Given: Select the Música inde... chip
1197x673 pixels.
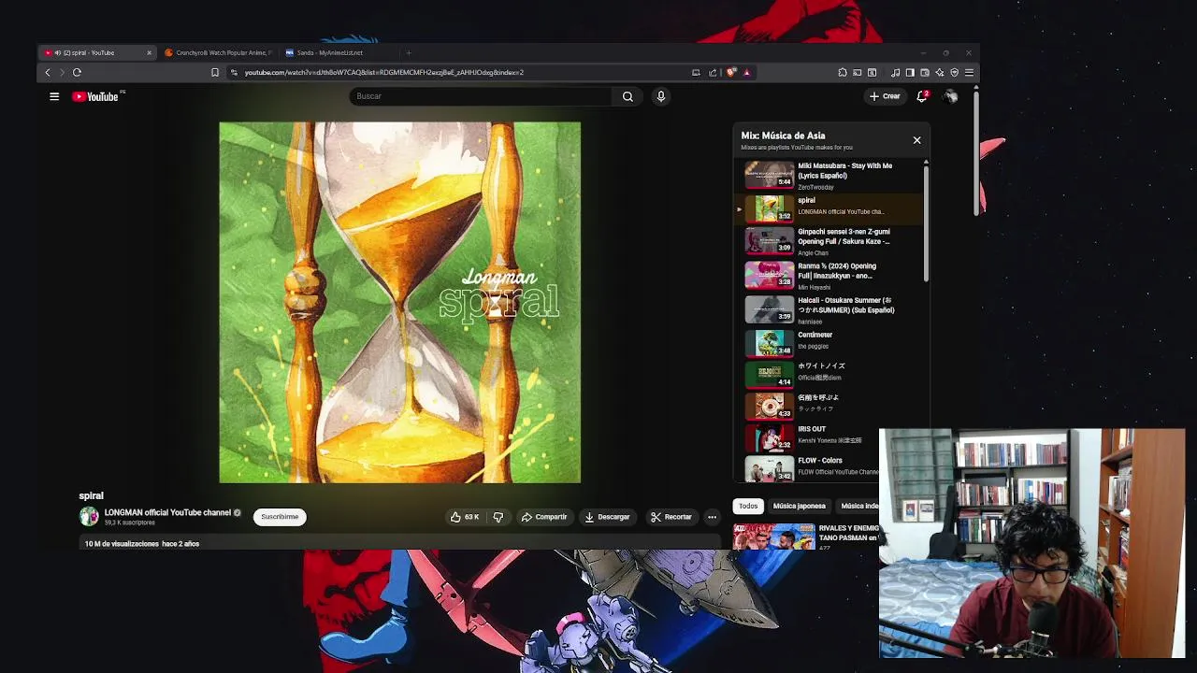Looking at the screenshot, I should pos(858,506).
